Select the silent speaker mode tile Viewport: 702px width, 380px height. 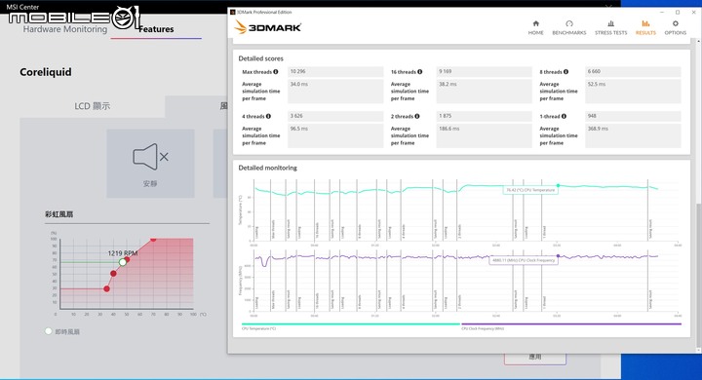150,164
